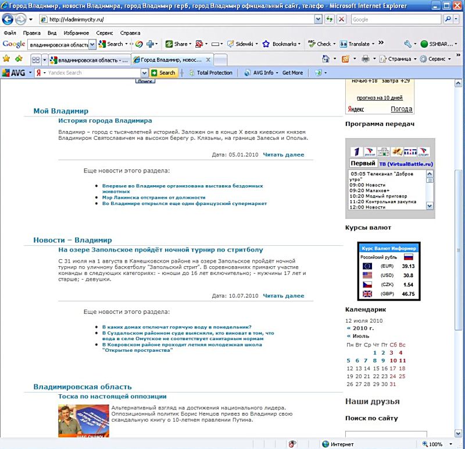Image resolution: width=465 pixels, height=449 pixels.
Task: Click the Борис Немцов article thumbnail
Action: click(84, 421)
